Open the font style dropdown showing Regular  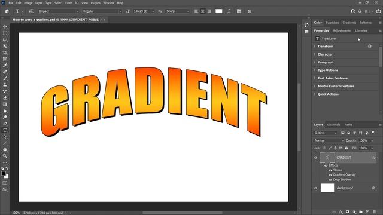(x=102, y=11)
